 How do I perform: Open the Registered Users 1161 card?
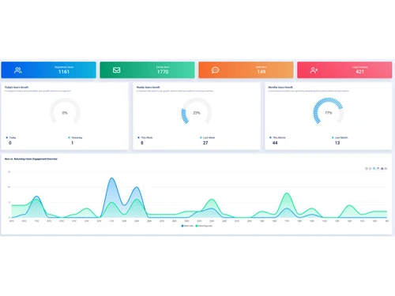coord(49,70)
